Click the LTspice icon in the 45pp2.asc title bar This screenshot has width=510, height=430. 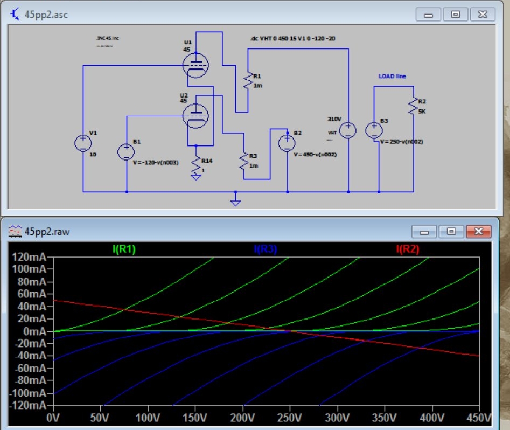(x=15, y=15)
